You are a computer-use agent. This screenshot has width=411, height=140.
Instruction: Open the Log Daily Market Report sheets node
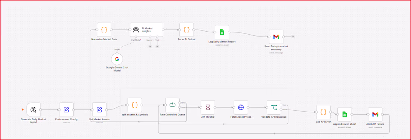tap(222, 32)
